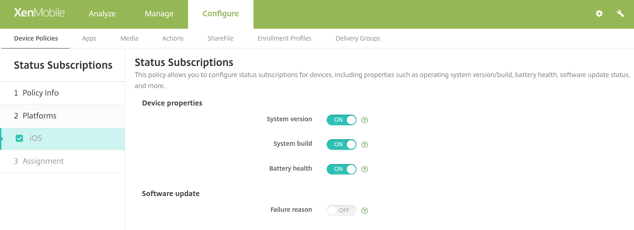Open help for System build property
This screenshot has height=230, width=634.
click(364, 144)
